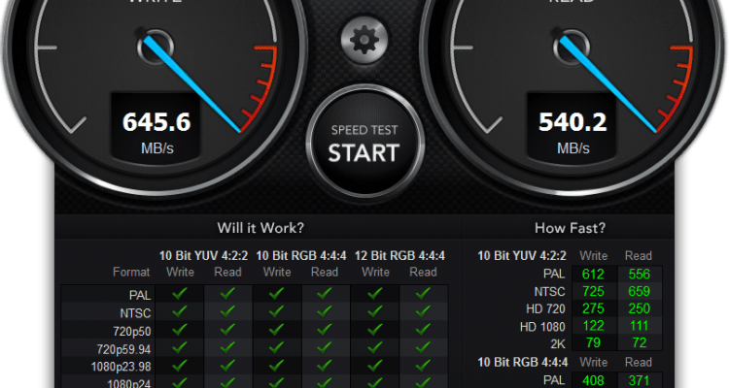
Task: Click the 645.6 MB/s write speed readout
Action: tap(156, 124)
